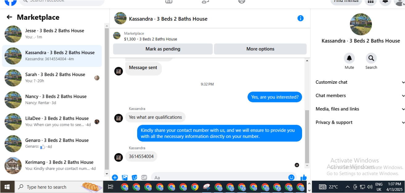Image resolution: width=405 pixels, height=193 pixels.
Task: Expand the Chat members section
Action: coord(360,96)
